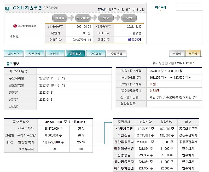Select the 승인 status step
Screen dimensions: 209x172
pos(129,18)
